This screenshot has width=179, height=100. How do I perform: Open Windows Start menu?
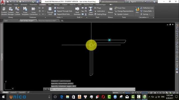pyautogui.click(x=3, y=97)
